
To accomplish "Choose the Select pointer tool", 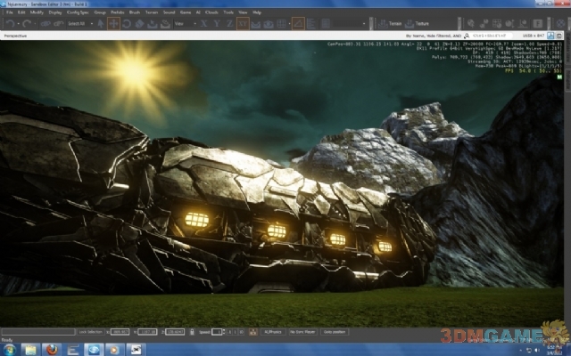I will coord(101,24).
